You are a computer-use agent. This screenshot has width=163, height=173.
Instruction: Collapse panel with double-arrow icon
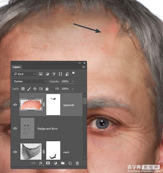(x=80, y=63)
